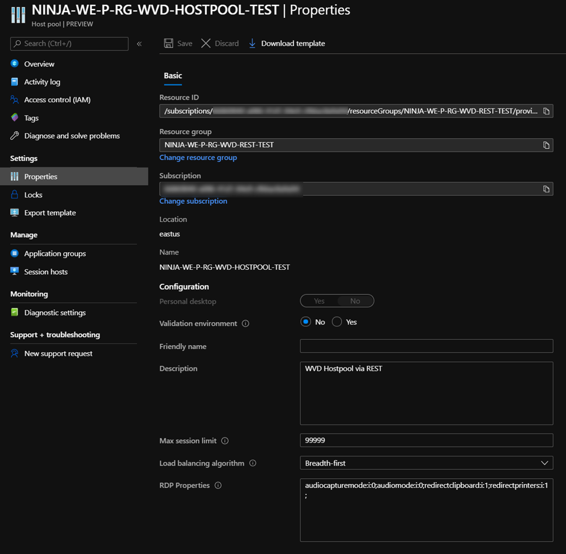This screenshot has height=554, width=566.
Task: Click the Locks padlock icon
Action: [14, 194]
